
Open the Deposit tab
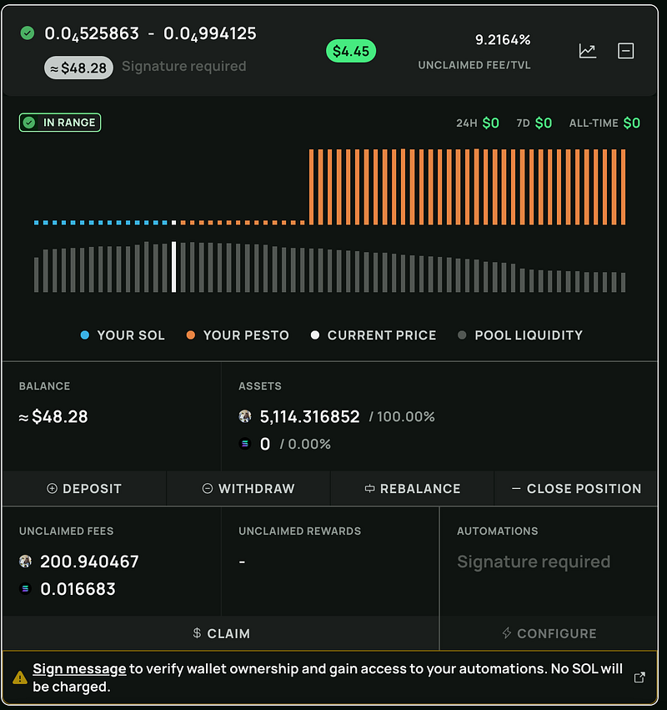click(84, 489)
